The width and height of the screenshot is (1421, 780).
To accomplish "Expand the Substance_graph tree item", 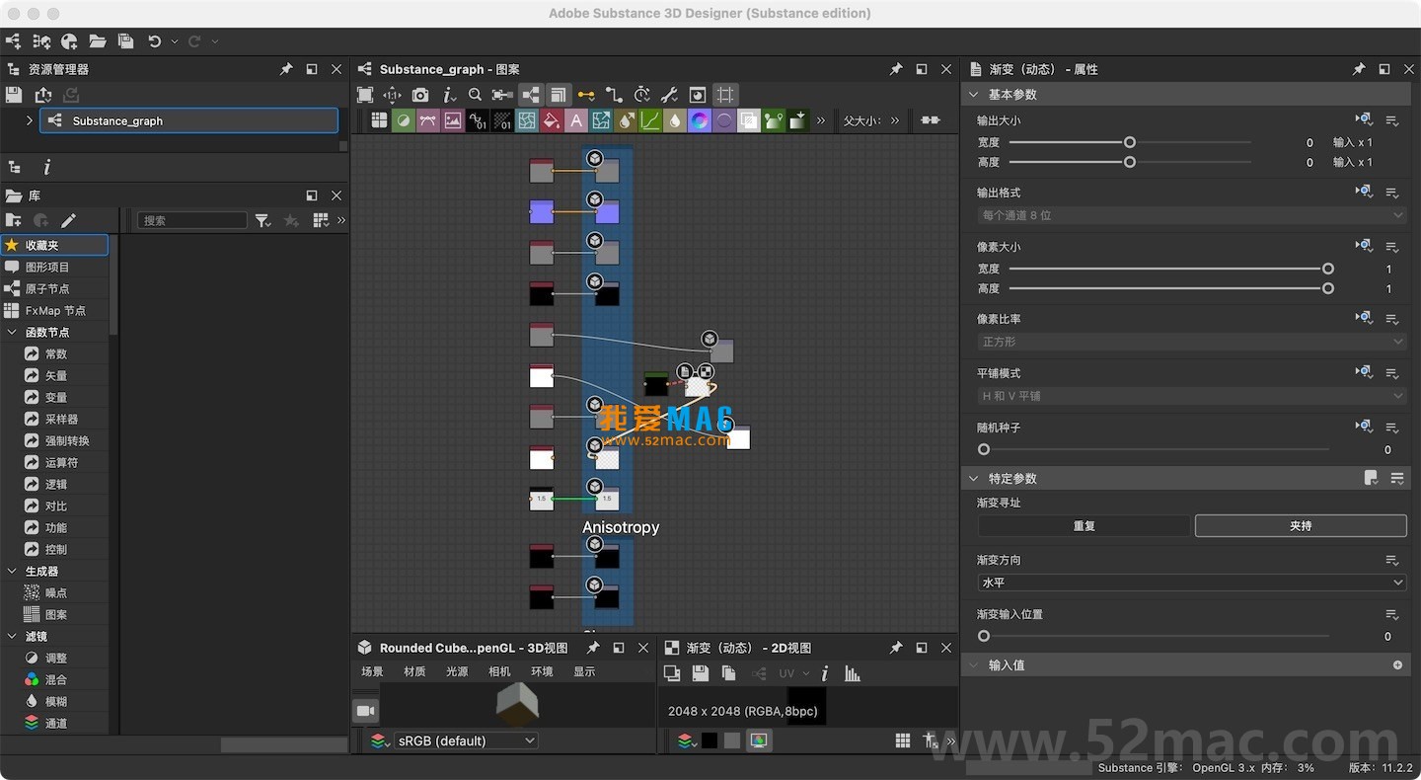I will click(x=30, y=120).
